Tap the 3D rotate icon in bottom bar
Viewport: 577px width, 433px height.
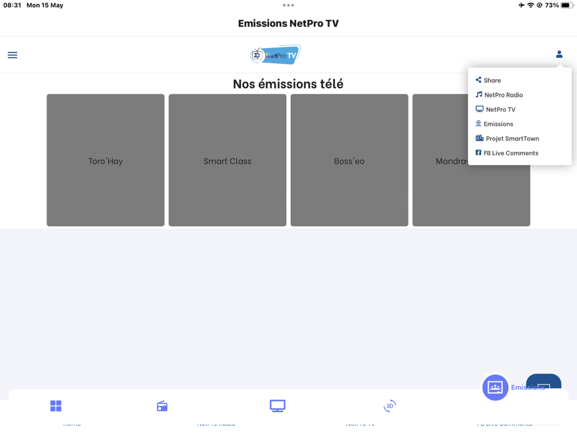pos(389,406)
